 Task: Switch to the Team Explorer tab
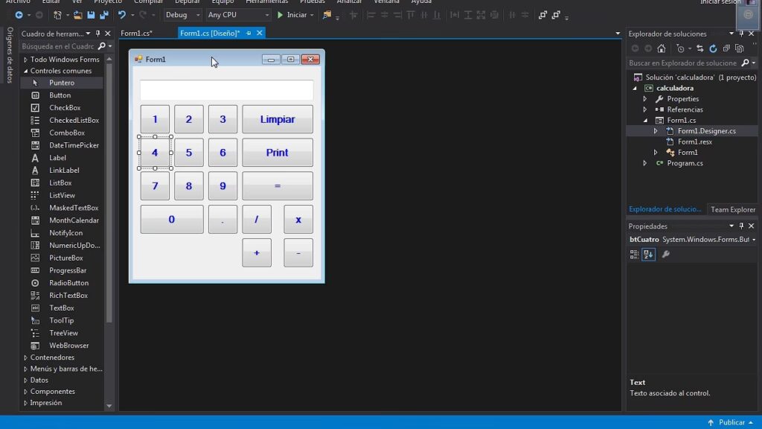732,209
